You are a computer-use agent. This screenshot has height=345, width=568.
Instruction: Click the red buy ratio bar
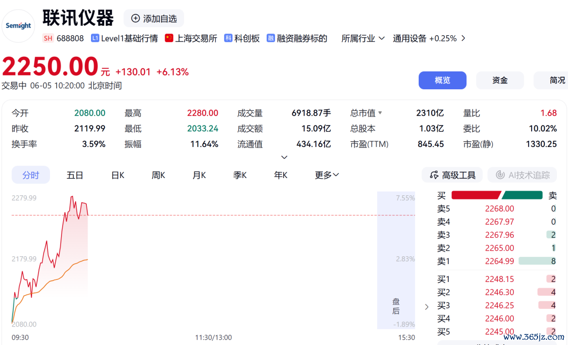click(x=476, y=195)
